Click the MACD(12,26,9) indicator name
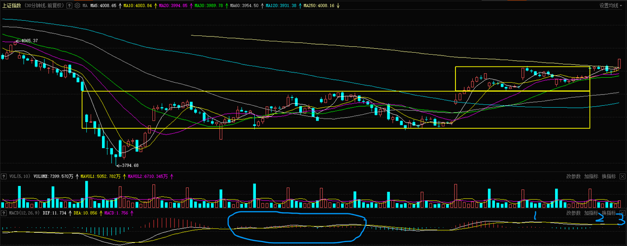This screenshot has height=246, width=627. 25,213
